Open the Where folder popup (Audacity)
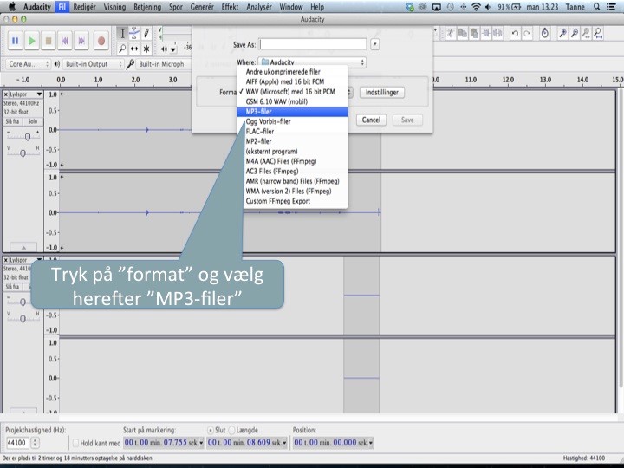Screen dimensions: 624x468 [312, 62]
